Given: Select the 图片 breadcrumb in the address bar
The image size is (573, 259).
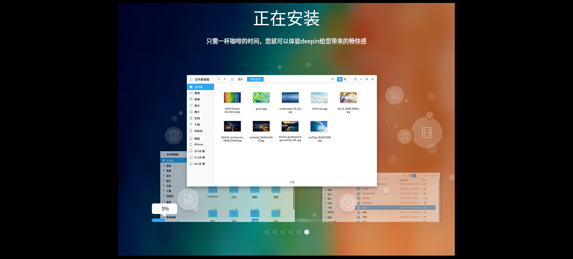Looking at the screenshot, I should tap(240, 79).
